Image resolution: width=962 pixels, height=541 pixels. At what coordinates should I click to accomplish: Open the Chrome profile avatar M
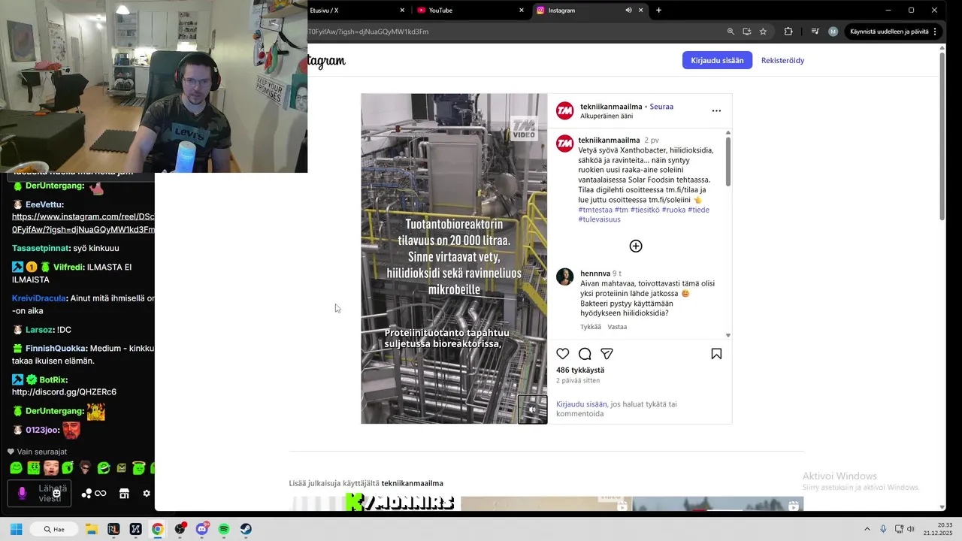coord(833,32)
